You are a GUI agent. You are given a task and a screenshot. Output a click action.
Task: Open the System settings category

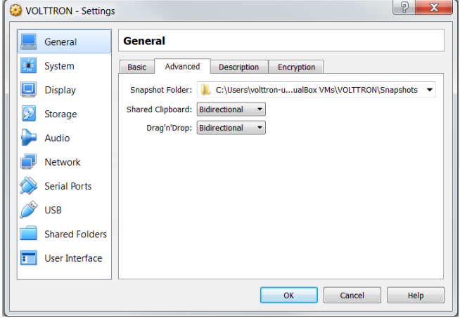pos(64,66)
